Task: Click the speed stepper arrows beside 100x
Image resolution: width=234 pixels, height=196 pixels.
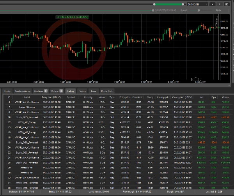Action: (228, 11)
